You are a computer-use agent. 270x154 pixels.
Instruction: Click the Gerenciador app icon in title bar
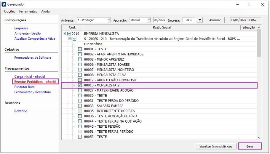(x=4, y=4)
